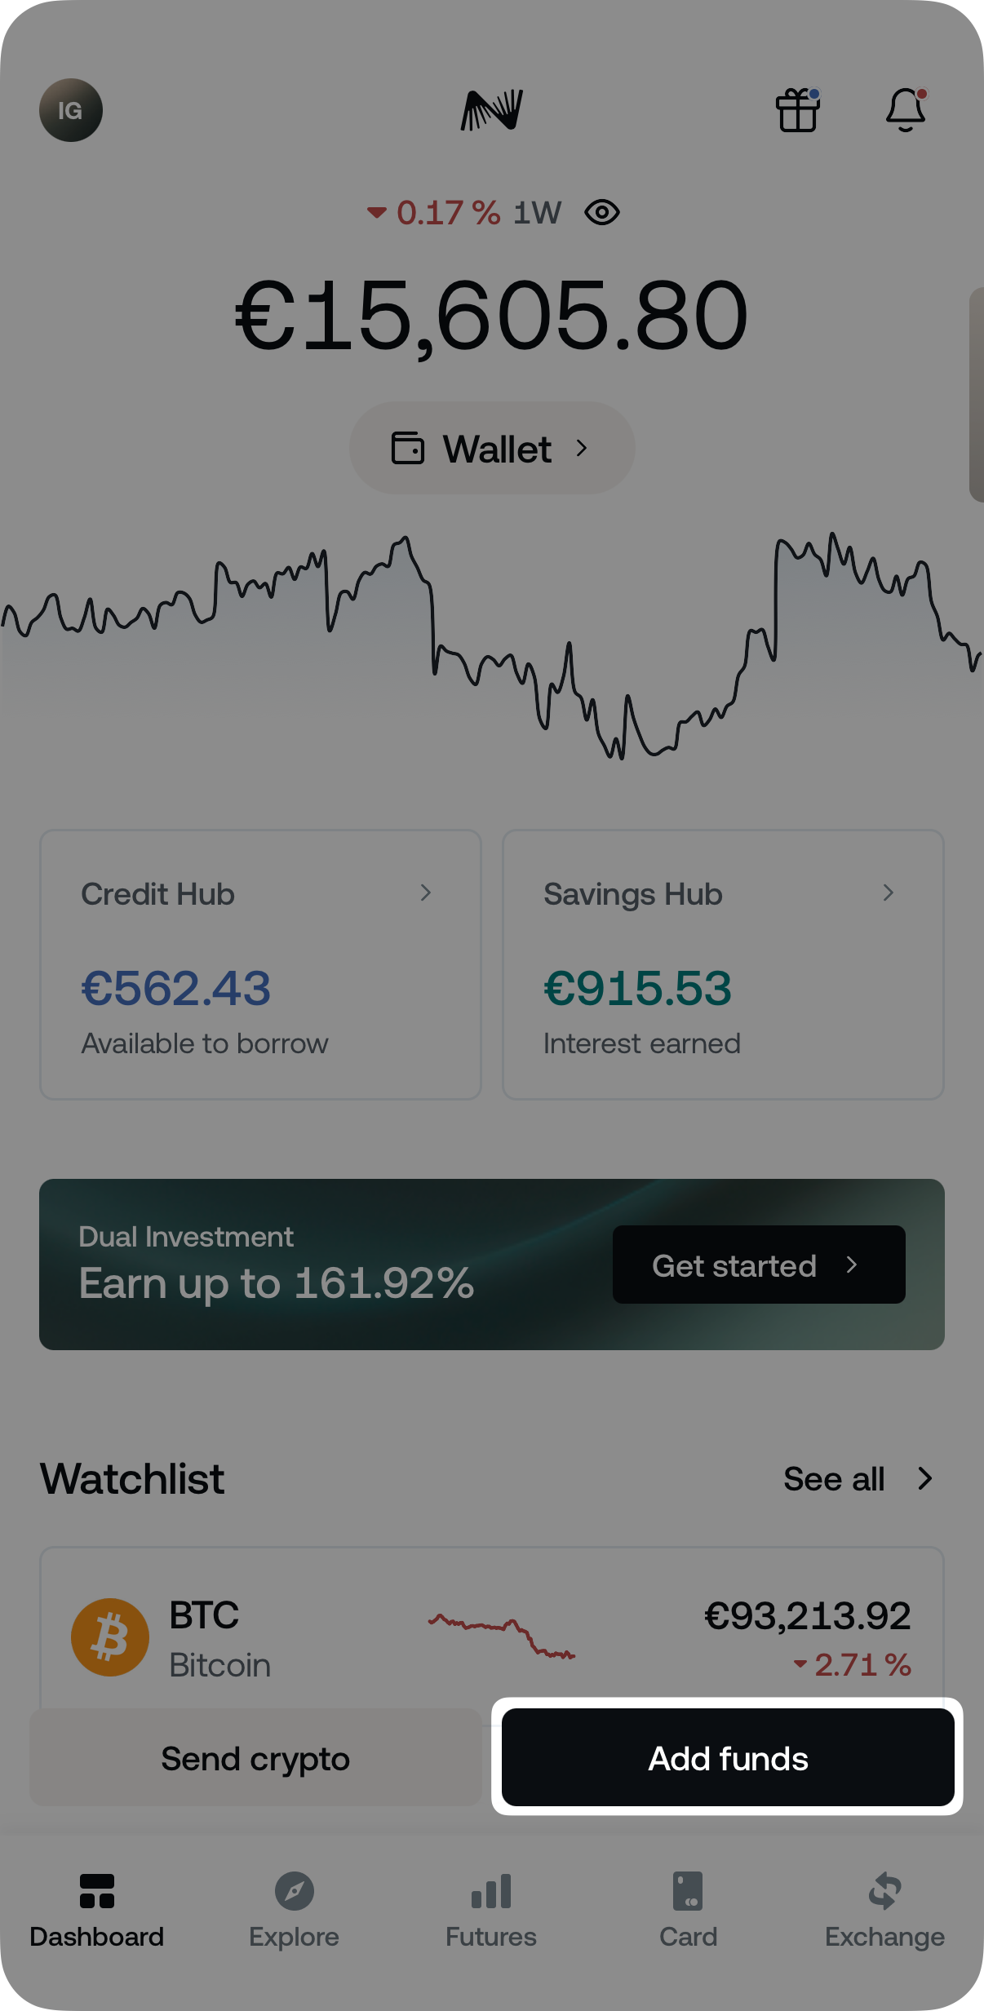Image resolution: width=984 pixels, height=2011 pixels.
Task: Select the 1W timeframe label
Action: tap(536, 212)
